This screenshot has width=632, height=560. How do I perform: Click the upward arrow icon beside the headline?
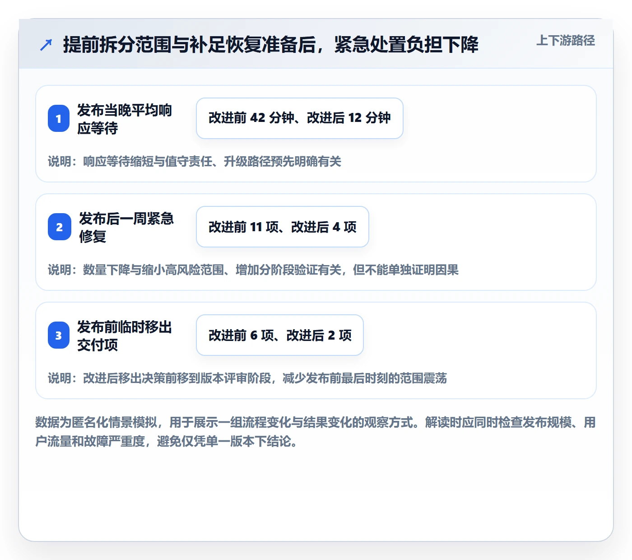(46, 45)
